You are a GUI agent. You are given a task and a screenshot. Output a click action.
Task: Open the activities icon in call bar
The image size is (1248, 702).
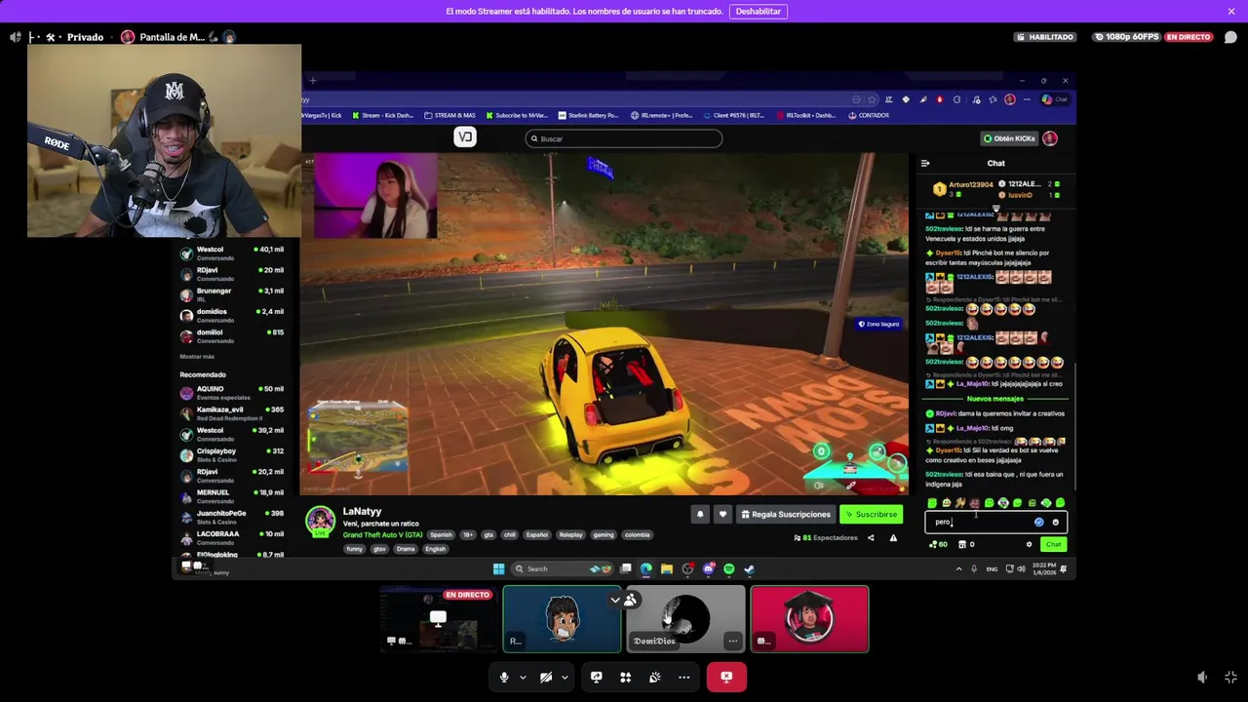click(626, 677)
